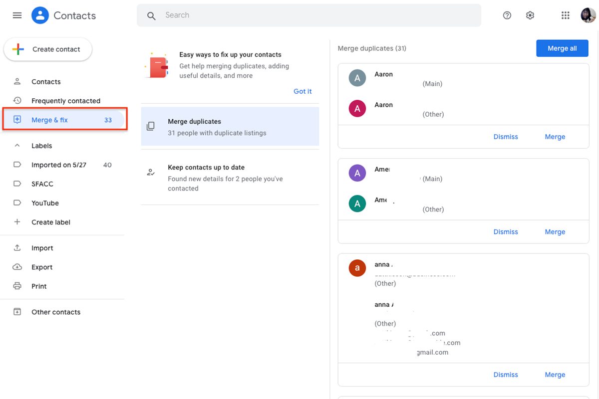Click the count 40 beside Imported label
The image size is (599, 399).
coord(107,165)
